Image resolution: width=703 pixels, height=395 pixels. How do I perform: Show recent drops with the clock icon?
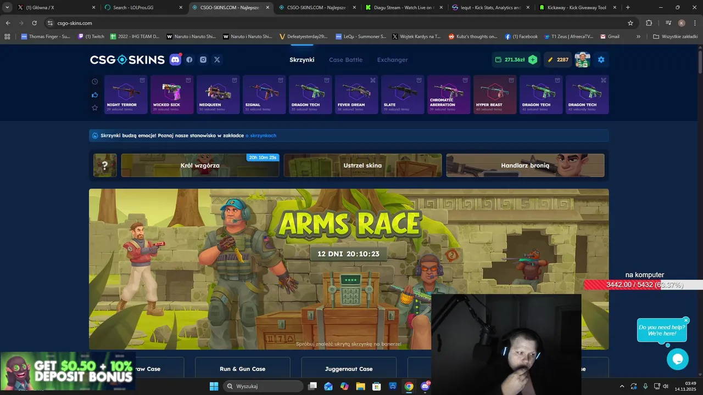[x=94, y=82]
